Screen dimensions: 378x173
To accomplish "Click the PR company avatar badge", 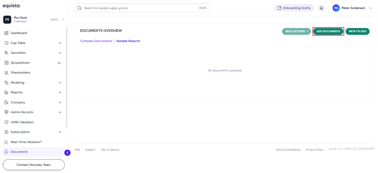I will coord(7,20).
